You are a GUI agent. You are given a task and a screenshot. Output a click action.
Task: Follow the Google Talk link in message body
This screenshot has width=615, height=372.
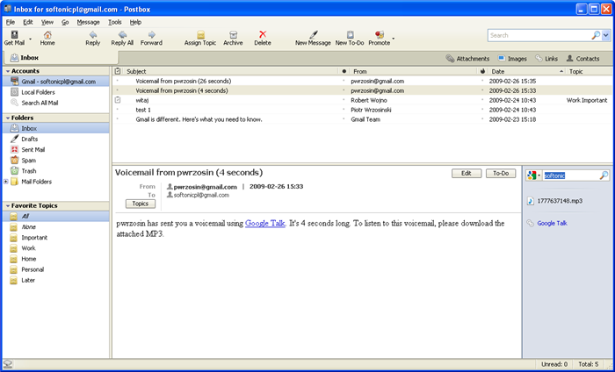coord(265,224)
